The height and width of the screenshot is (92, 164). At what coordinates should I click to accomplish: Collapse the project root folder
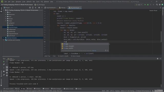click(4, 10)
